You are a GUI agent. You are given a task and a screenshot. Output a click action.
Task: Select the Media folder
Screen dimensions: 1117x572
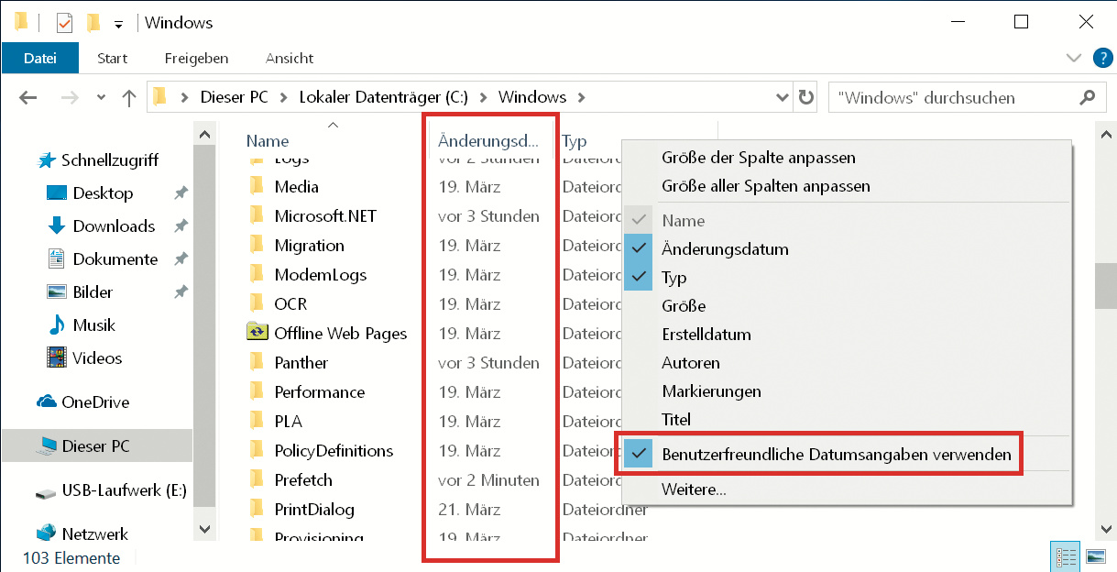296,187
